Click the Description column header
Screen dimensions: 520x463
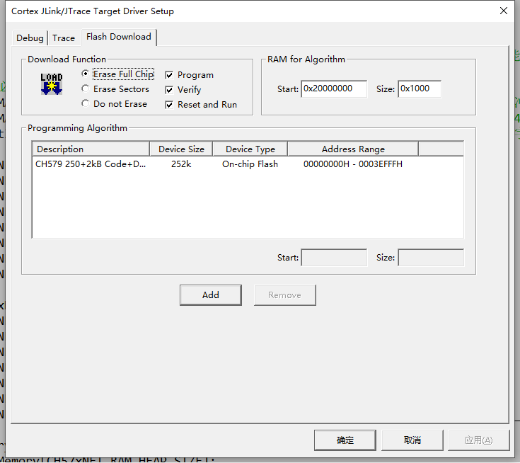click(x=91, y=149)
